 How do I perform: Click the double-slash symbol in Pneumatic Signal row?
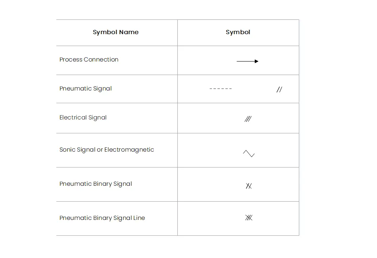279,90
